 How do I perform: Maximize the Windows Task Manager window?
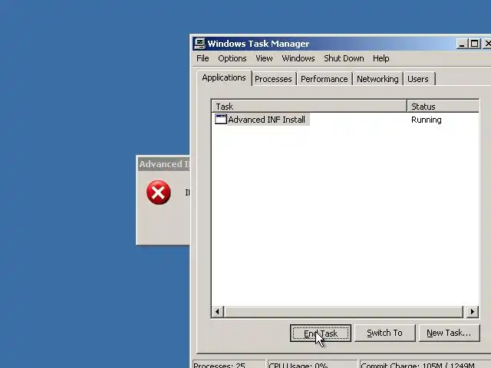point(474,44)
